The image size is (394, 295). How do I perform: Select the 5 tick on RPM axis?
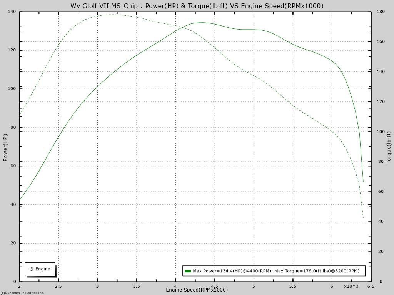click(x=254, y=286)
